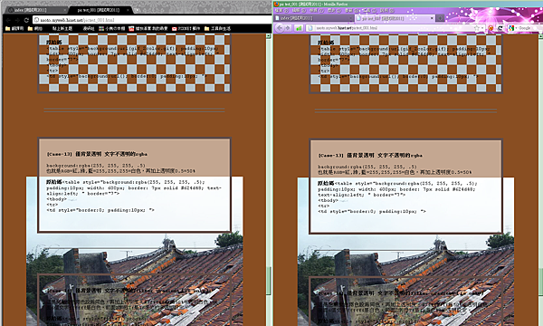Close Chrome's index [測試用2011] tab
The image size is (543, 326).
[x=64, y=10]
